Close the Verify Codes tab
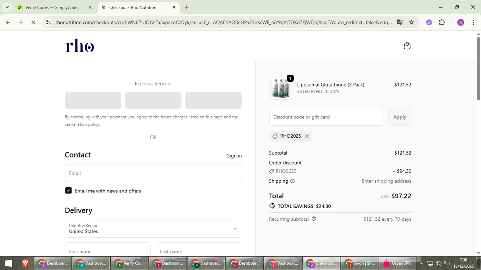This screenshot has width=481, height=270. (90, 7)
